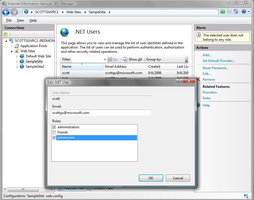Viewport: 254px width, 200px height.
Task: Open the View menu
Action: (20, 20)
